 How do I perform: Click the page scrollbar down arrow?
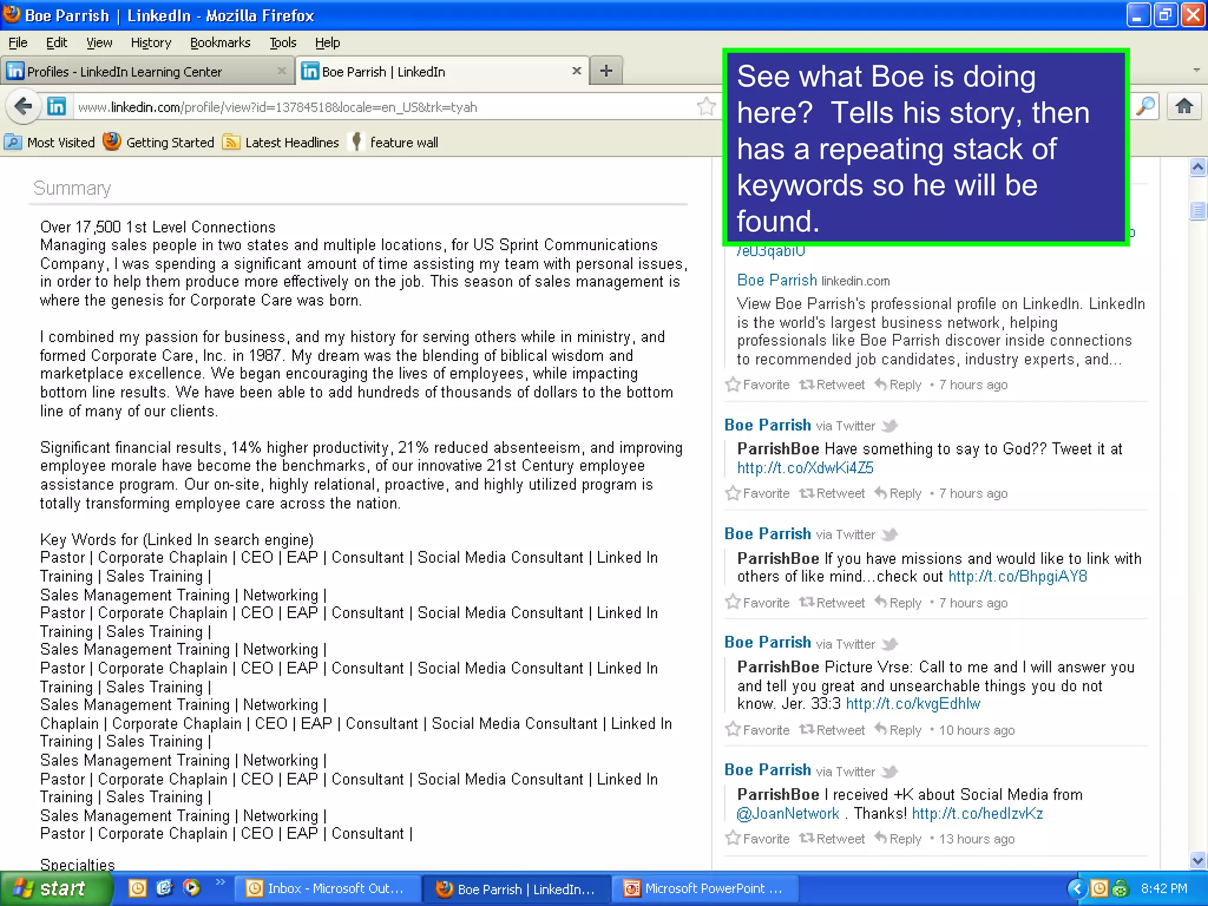1197,861
